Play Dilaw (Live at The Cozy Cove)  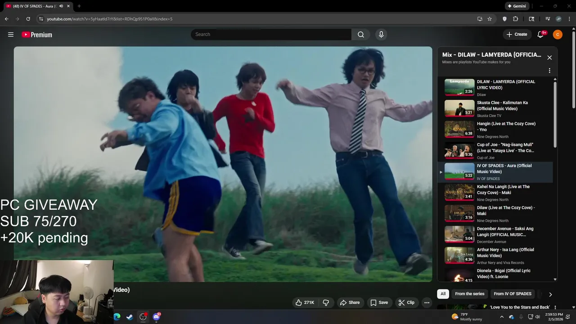point(495,214)
